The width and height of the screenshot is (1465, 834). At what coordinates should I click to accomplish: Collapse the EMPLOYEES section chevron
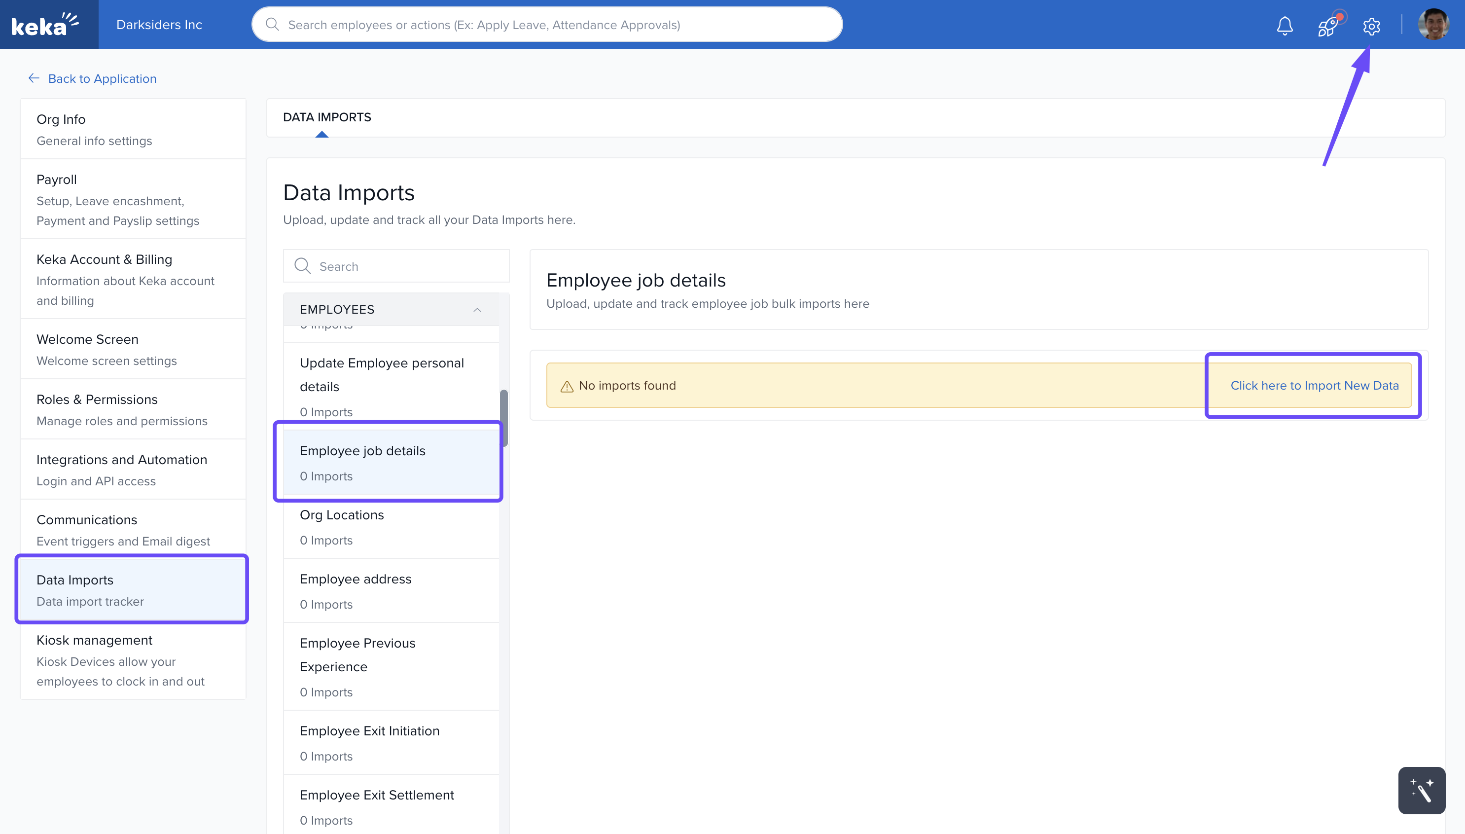point(476,310)
